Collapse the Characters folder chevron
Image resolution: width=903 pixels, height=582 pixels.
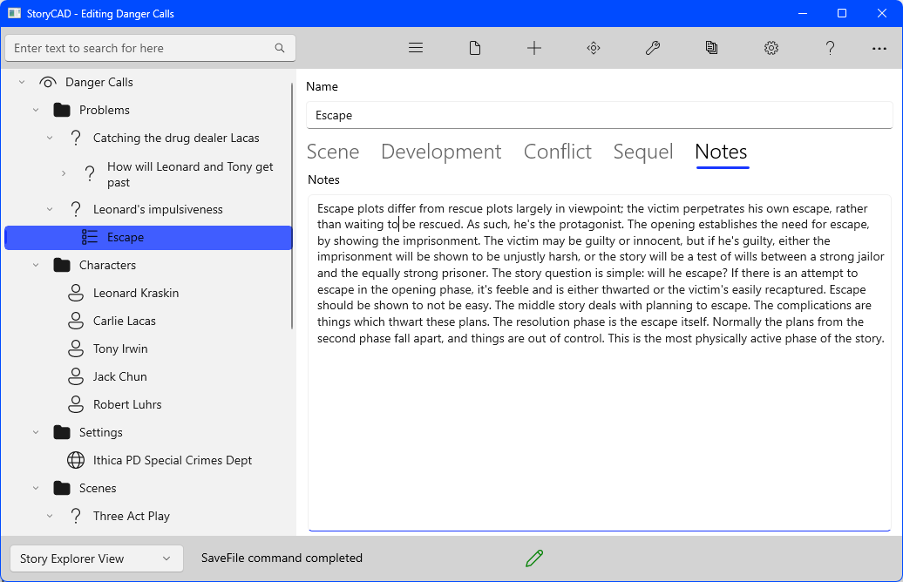tap(36, 265)
